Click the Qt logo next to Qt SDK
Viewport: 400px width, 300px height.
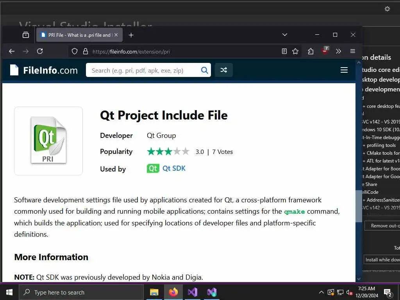(153, 168)
